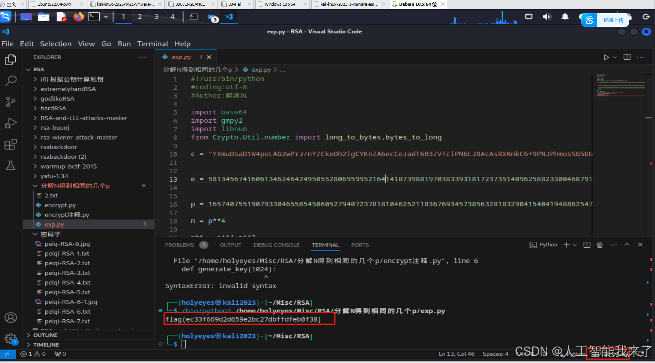This screenshot has width=655, height=363.
Task: Close the terminal panel
Action: click(640, 245)
